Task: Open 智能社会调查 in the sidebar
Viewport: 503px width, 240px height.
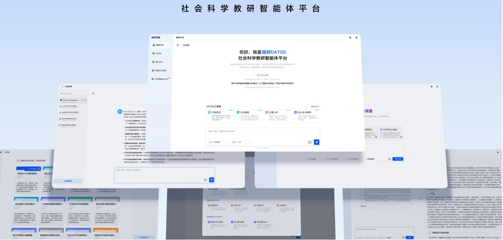Action: tap(160, 71)
